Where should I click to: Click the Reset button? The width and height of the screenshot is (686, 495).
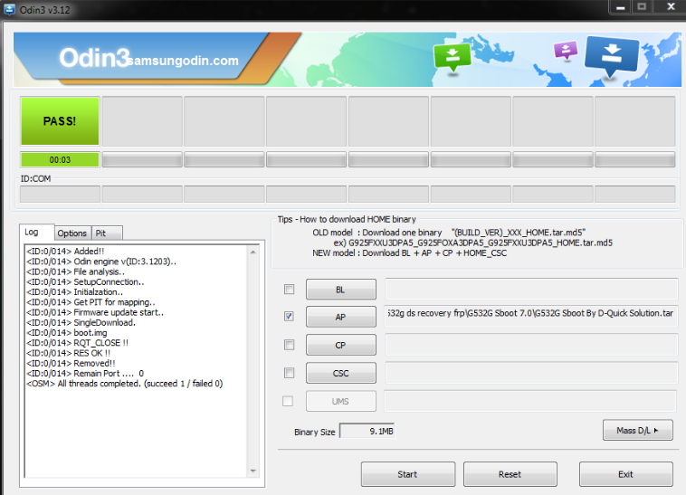510,474
